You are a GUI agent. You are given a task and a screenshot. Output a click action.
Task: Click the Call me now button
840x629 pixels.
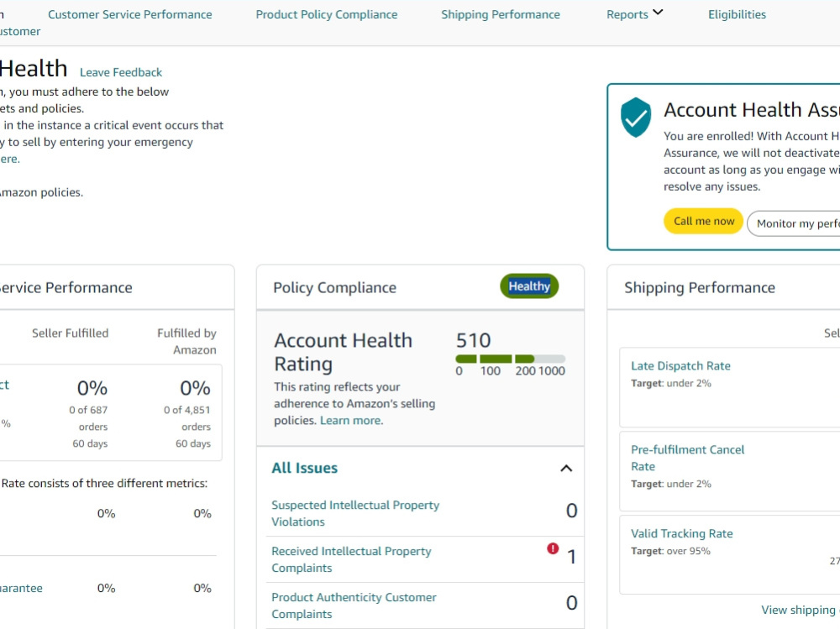click(703, 221)
